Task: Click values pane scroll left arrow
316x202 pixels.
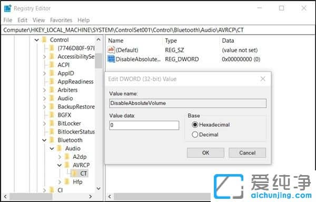Action: pos(110,196)
